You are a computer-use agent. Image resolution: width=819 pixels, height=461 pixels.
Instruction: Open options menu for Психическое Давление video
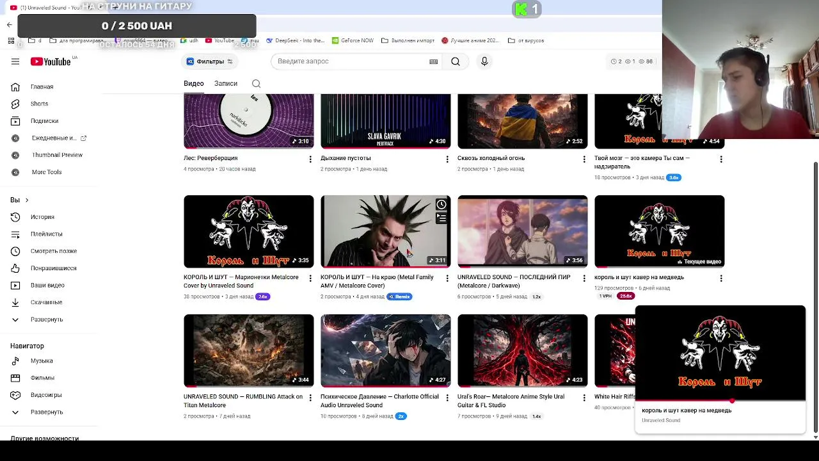point(447,398)
